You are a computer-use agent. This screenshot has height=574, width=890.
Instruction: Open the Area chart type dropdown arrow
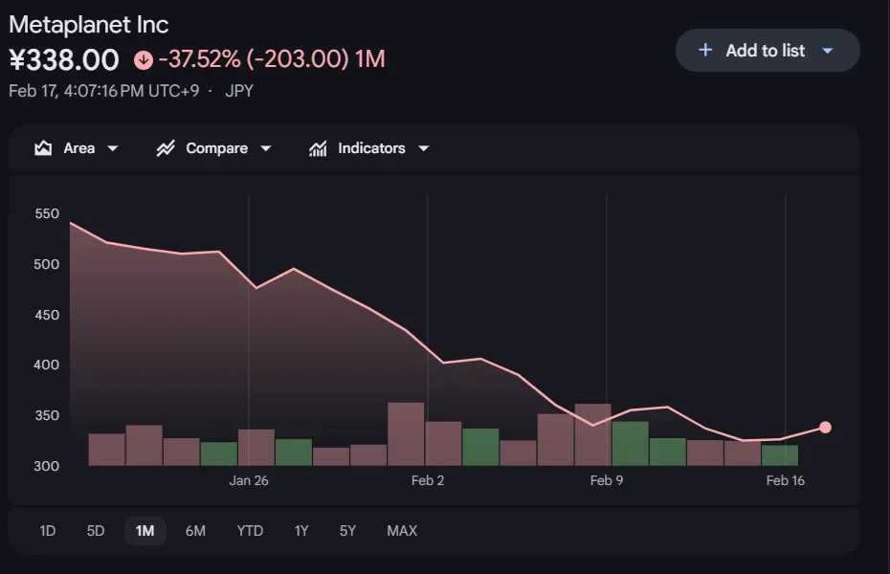point(113,148)
